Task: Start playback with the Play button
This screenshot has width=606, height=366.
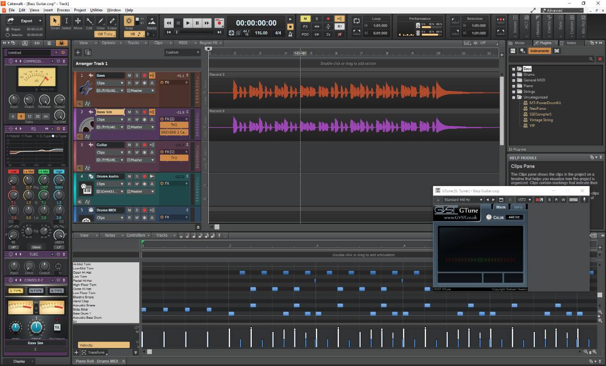Action: 188,23
